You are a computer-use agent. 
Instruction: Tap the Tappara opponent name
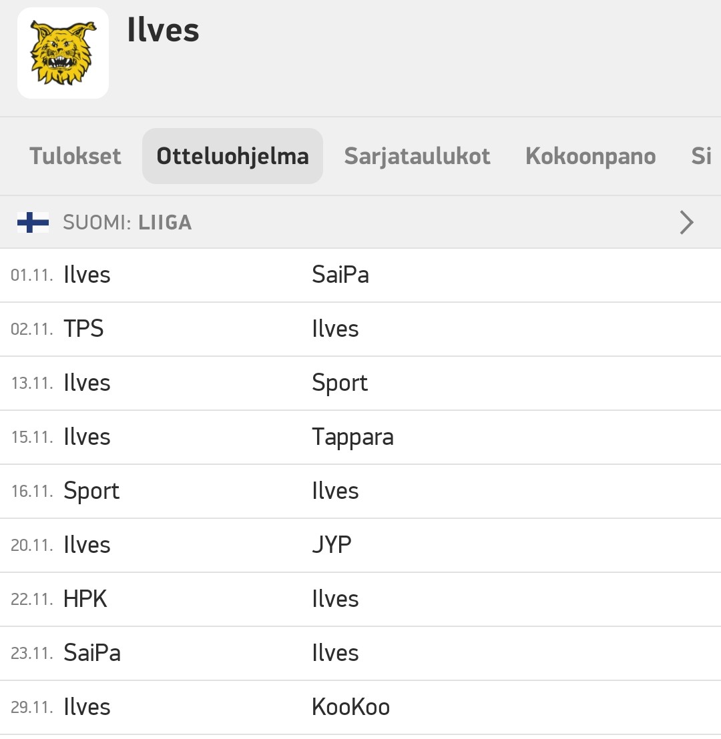coord(352,438)
